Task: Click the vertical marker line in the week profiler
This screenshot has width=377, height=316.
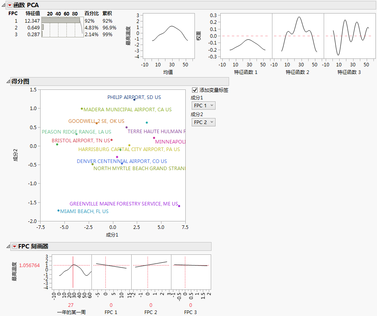Action: coord(73,278)
